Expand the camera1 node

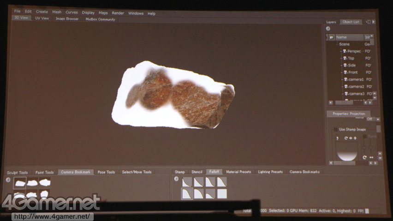pos(342,79)
